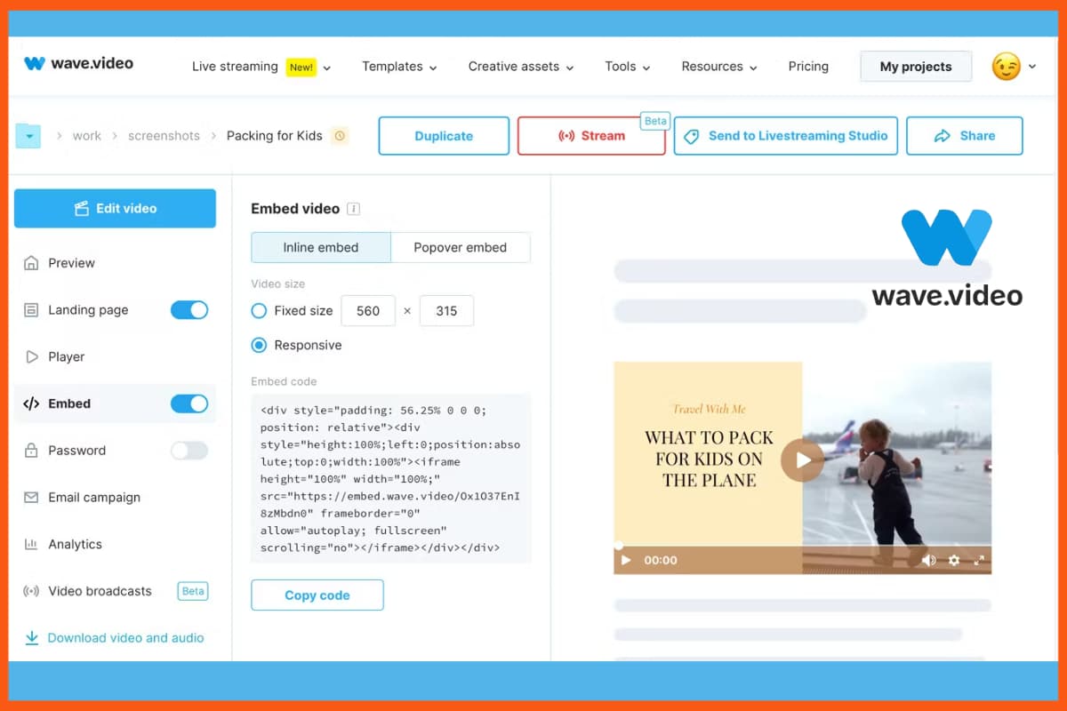
Task: Toggle the Landing page switch on
Action: [x=189, y=309]
